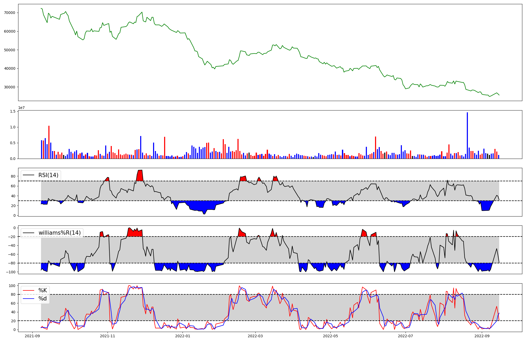Click the -100 tick on Williams %R axis
The height and width of the screenshot is (342, 526).
pos(11,272)
